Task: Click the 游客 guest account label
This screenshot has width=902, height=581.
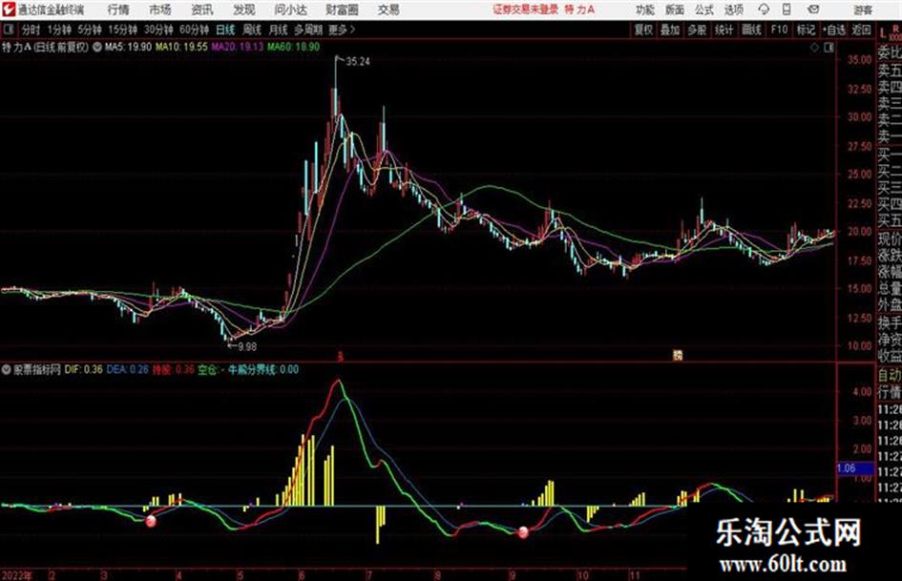Action: point(863,10)
